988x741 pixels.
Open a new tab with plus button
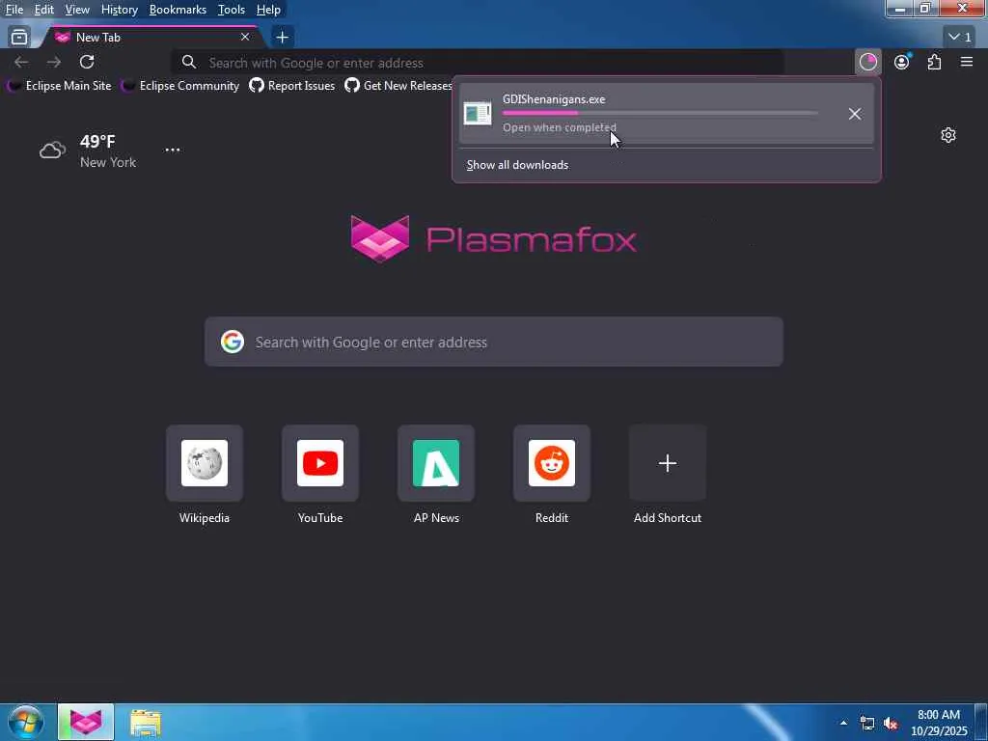(x=283, y=38)
